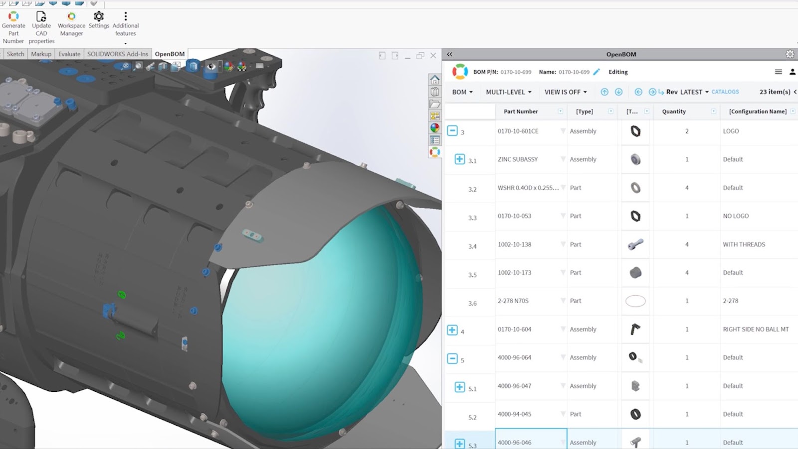Edit the BOM name with pencil icon

(597, 72)
